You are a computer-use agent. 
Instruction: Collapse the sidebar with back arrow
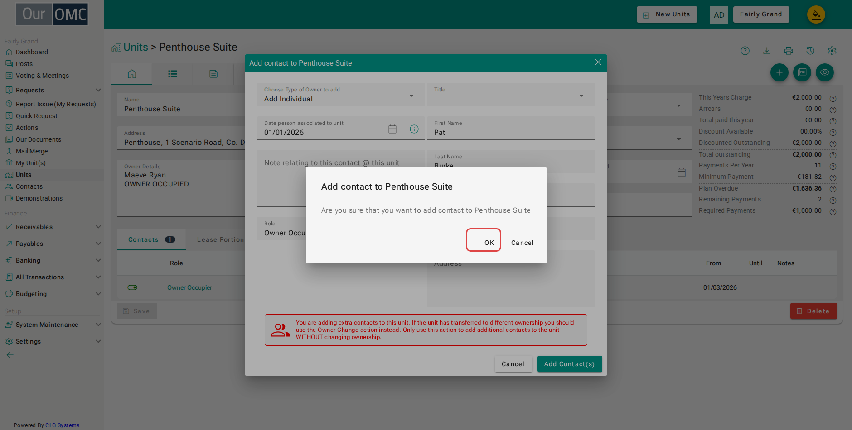tap(10, 355)
